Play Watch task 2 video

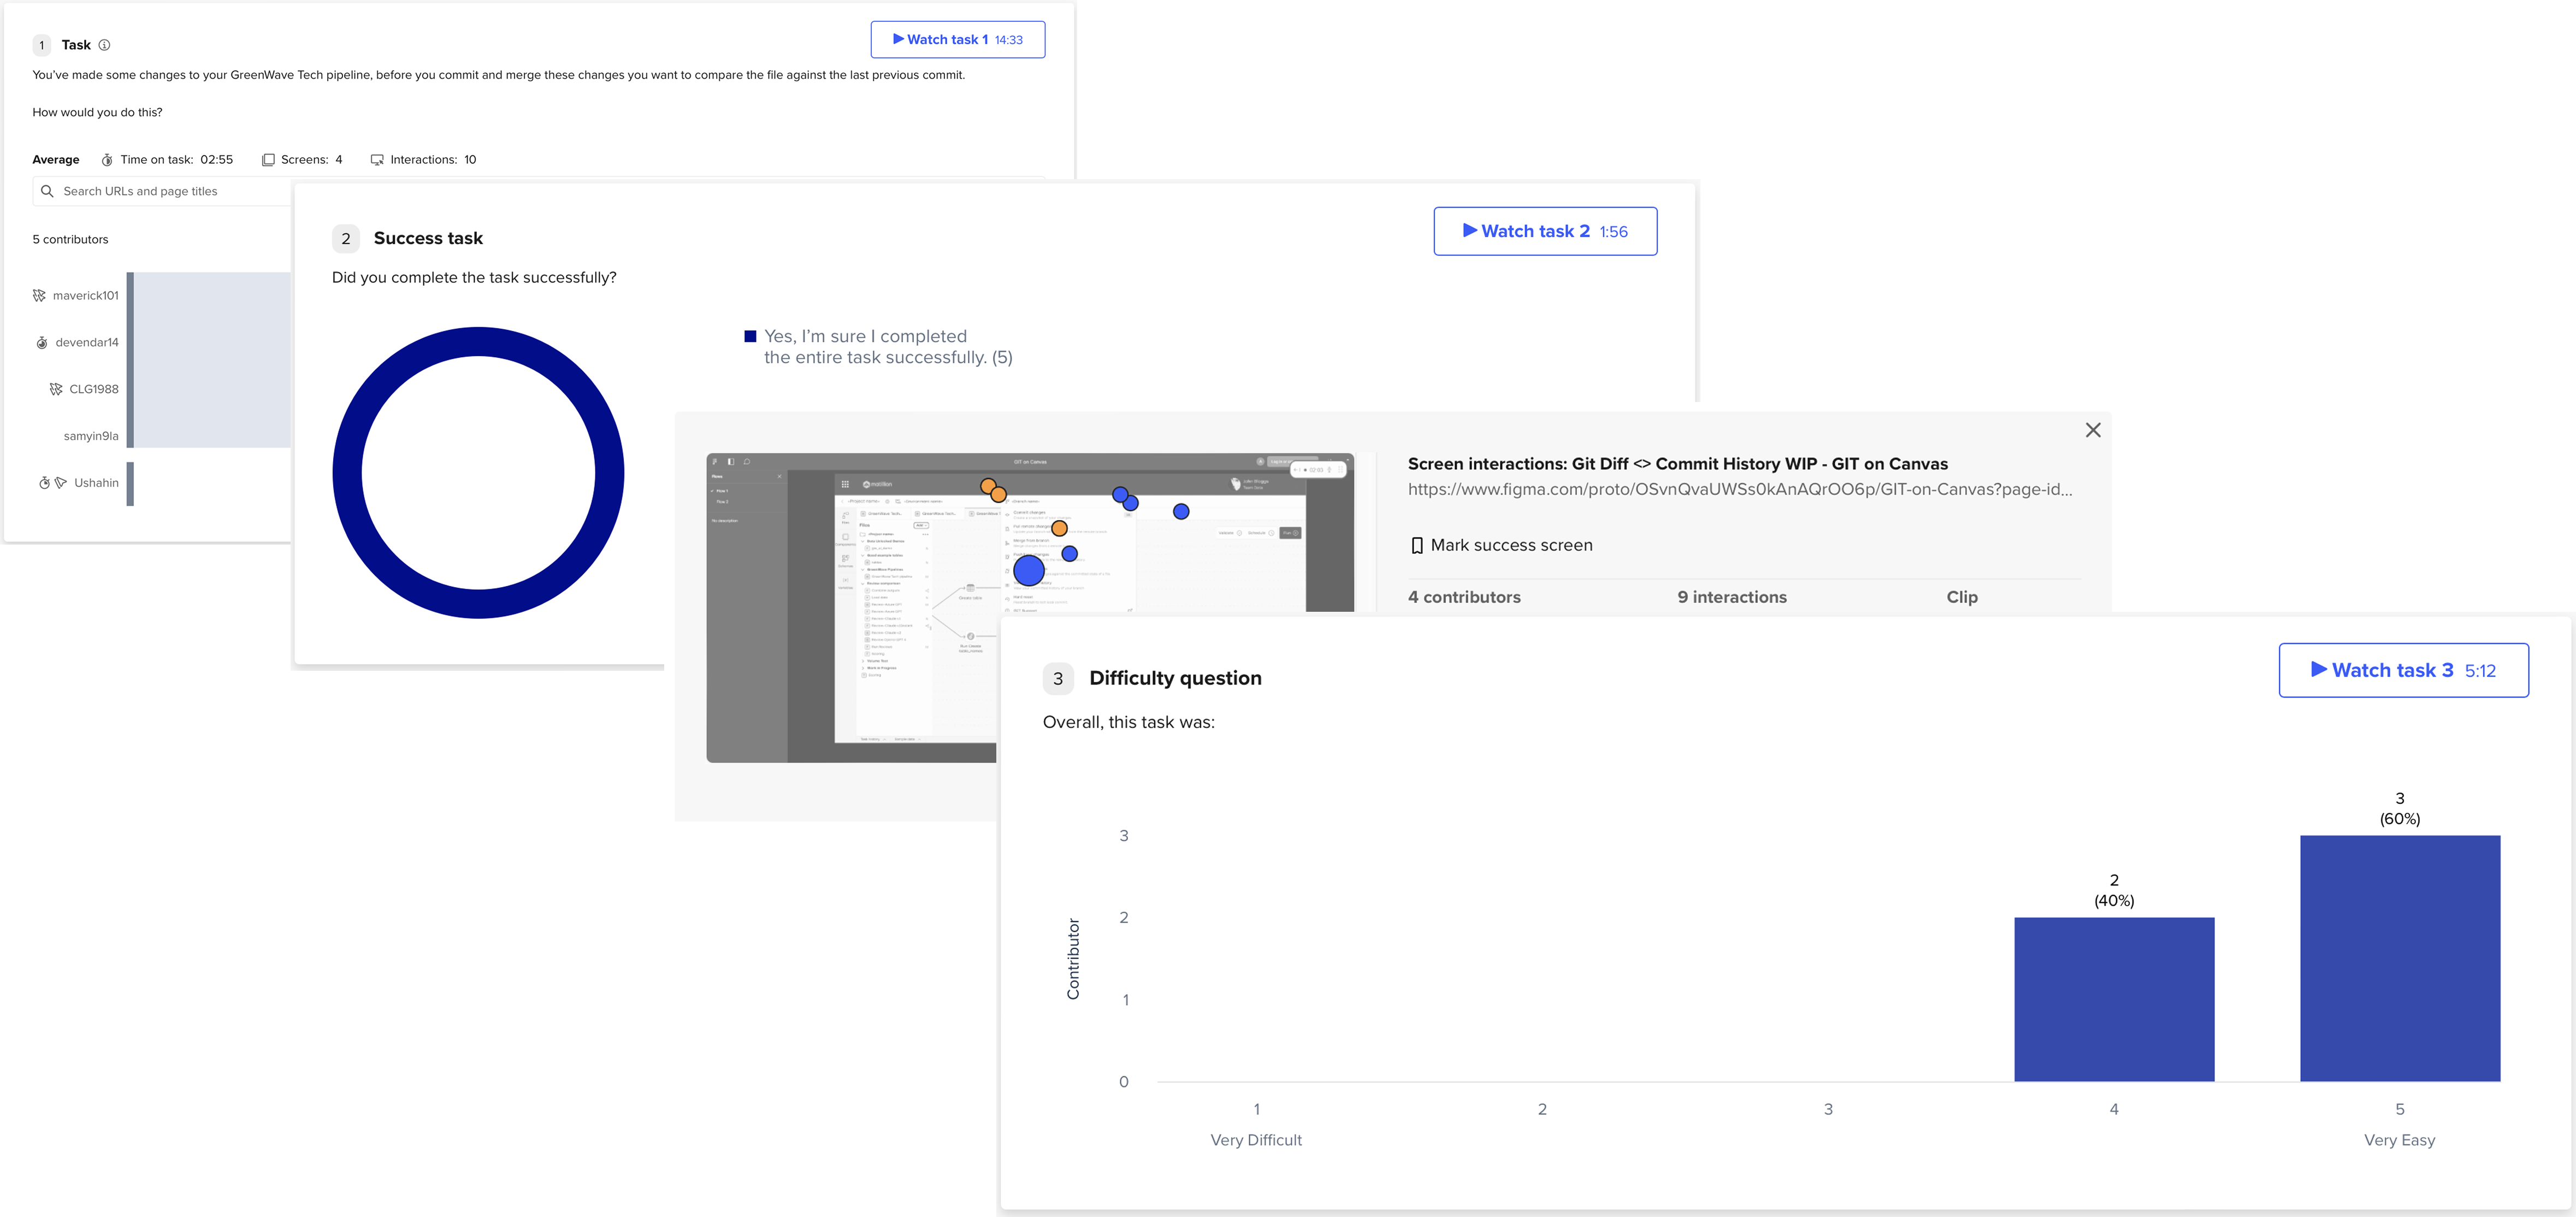coord(1545,231)
